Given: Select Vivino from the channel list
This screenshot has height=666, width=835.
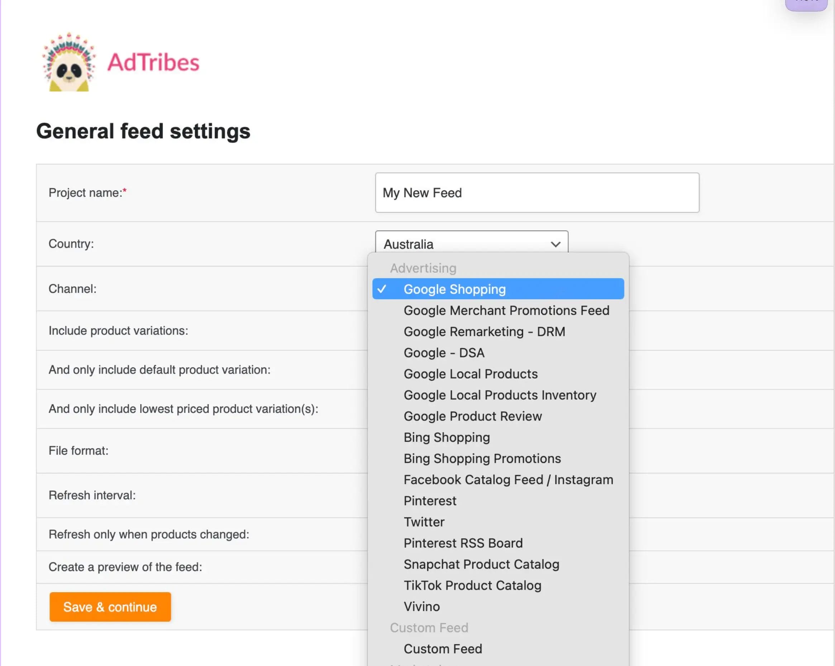Looking at the screenshot, I should click(x=421, y=606).
